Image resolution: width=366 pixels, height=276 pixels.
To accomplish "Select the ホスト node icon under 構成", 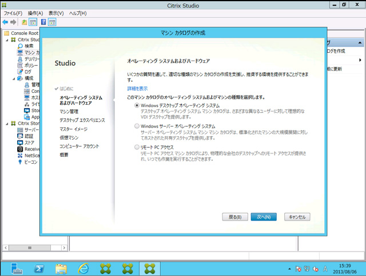I will (x=27, y=97).
